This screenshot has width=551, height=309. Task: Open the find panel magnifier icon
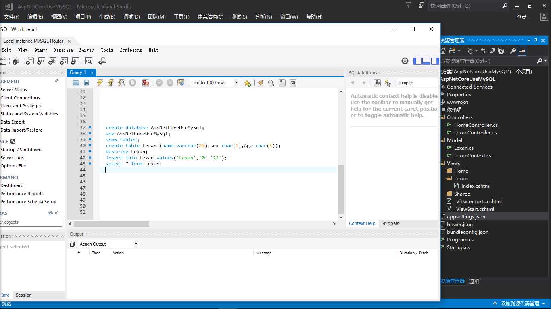coord(271,83)
